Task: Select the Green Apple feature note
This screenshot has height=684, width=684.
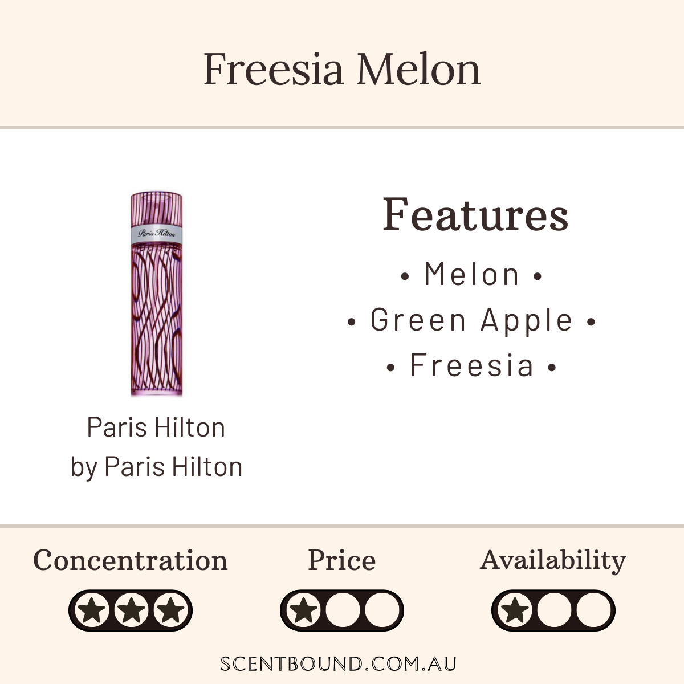Action: 471,320
